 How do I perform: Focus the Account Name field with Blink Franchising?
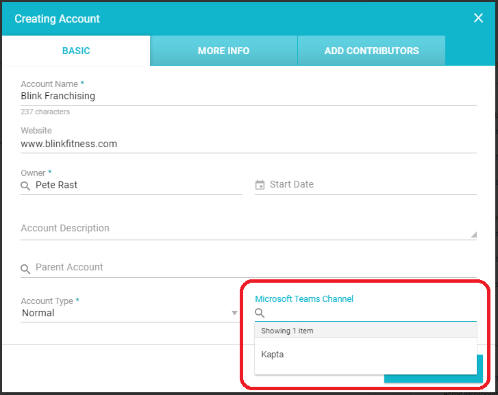pos(247,96)
